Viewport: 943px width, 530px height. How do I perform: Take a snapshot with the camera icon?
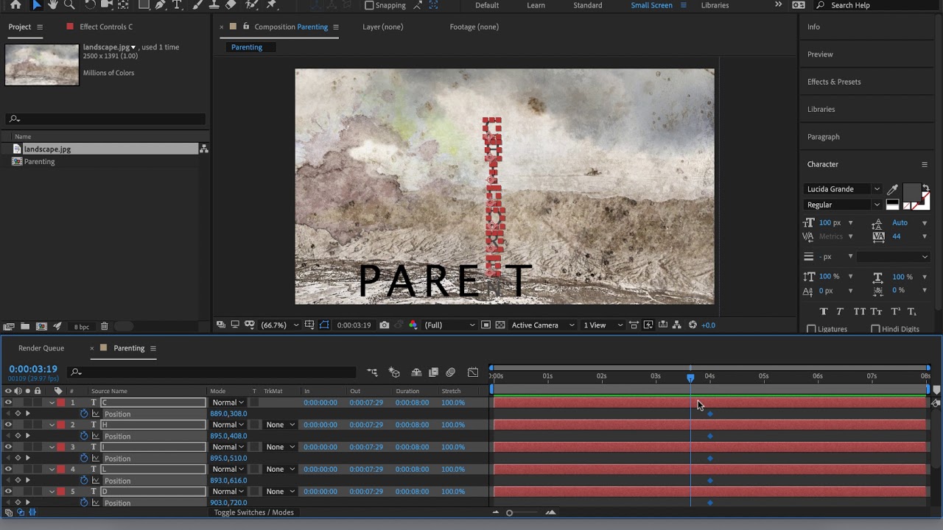click(385, 325)
